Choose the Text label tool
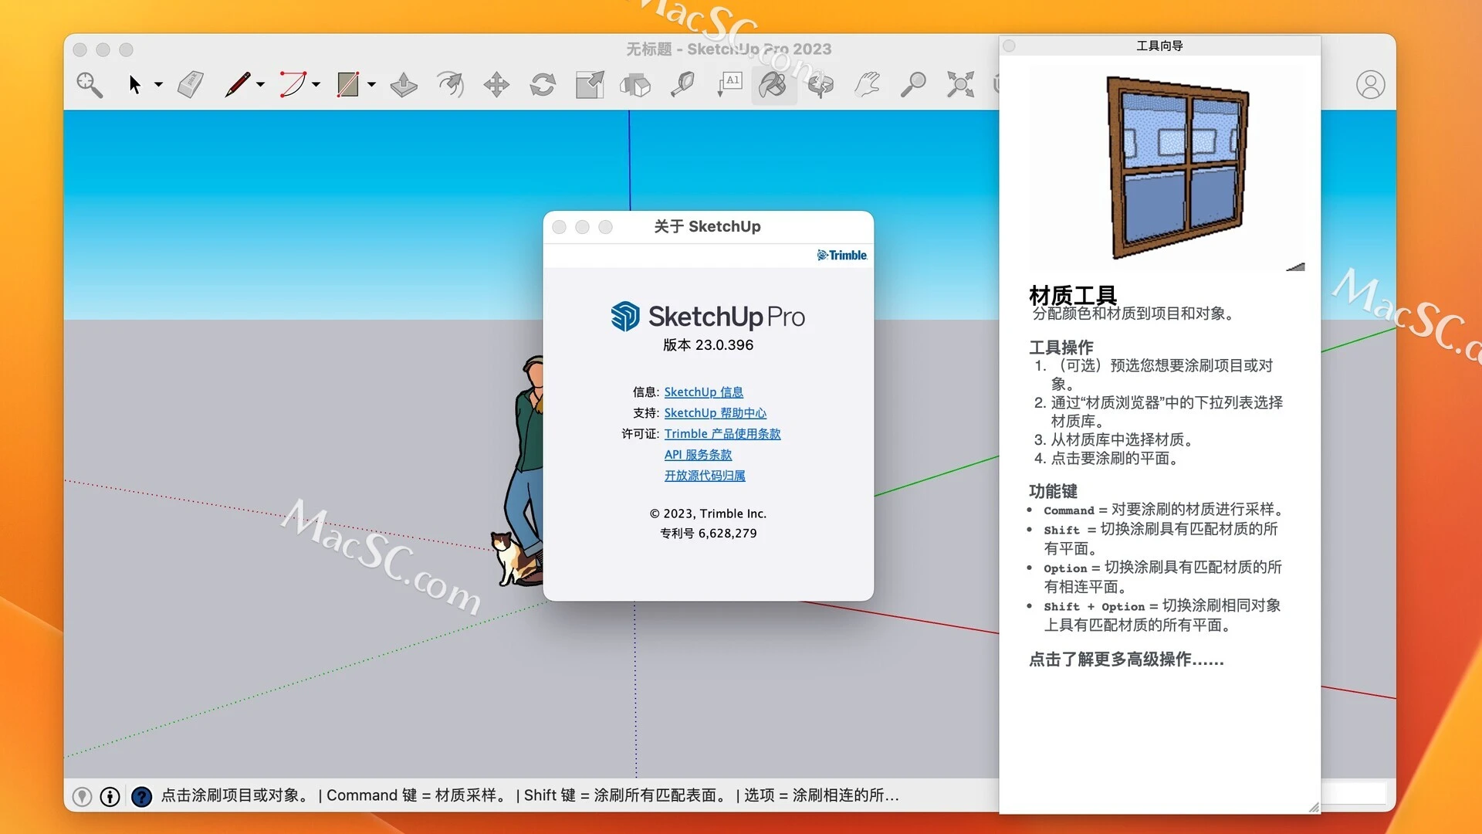The width and height of the screenshot is (1482, 834). point(729,85)
